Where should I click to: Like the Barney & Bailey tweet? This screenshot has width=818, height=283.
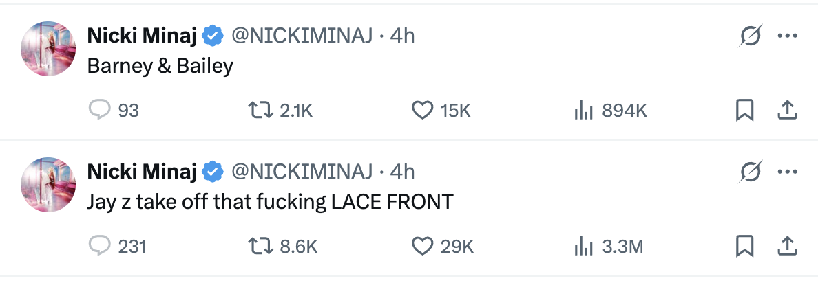421,110
